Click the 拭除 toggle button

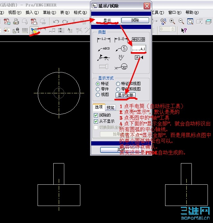tap(135, 20)
